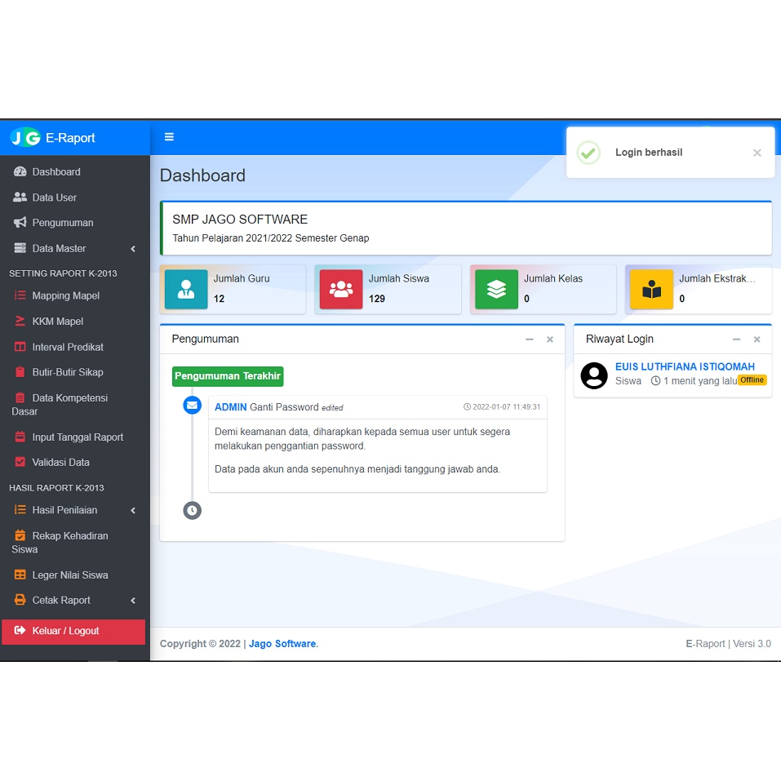Open the ADMIN link in the announcement
Image resolution: width=781 pixels, height=781 pixels.
[x=231, y=407]
